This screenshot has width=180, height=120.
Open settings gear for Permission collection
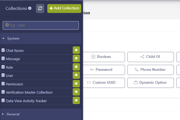click(x=76, y=84)
